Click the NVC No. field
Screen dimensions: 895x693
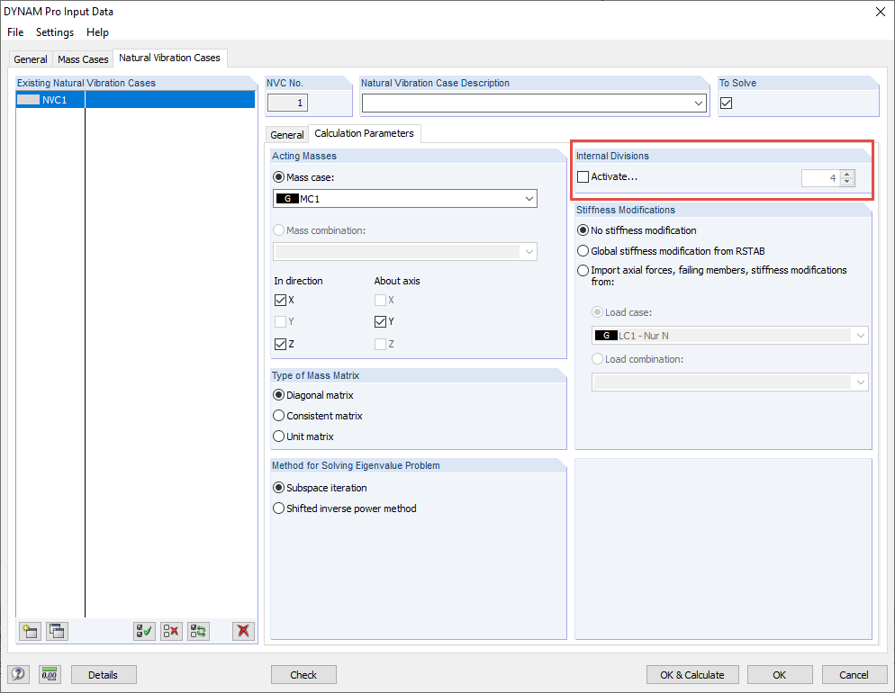[288, 103]
